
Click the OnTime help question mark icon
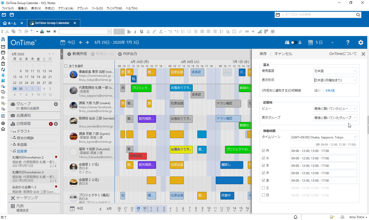click(348, 42)
